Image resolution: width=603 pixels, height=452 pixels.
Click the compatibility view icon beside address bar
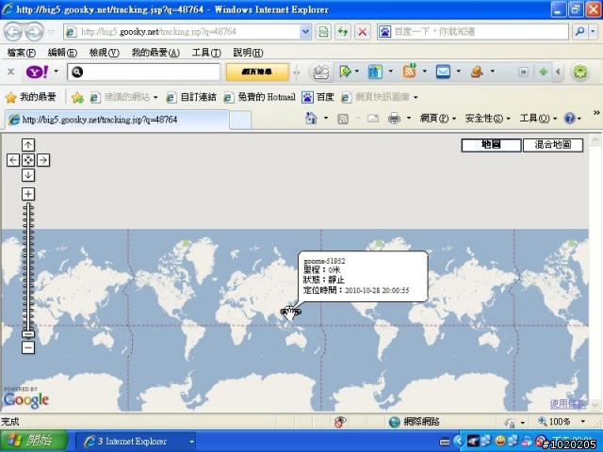(323, 31)
